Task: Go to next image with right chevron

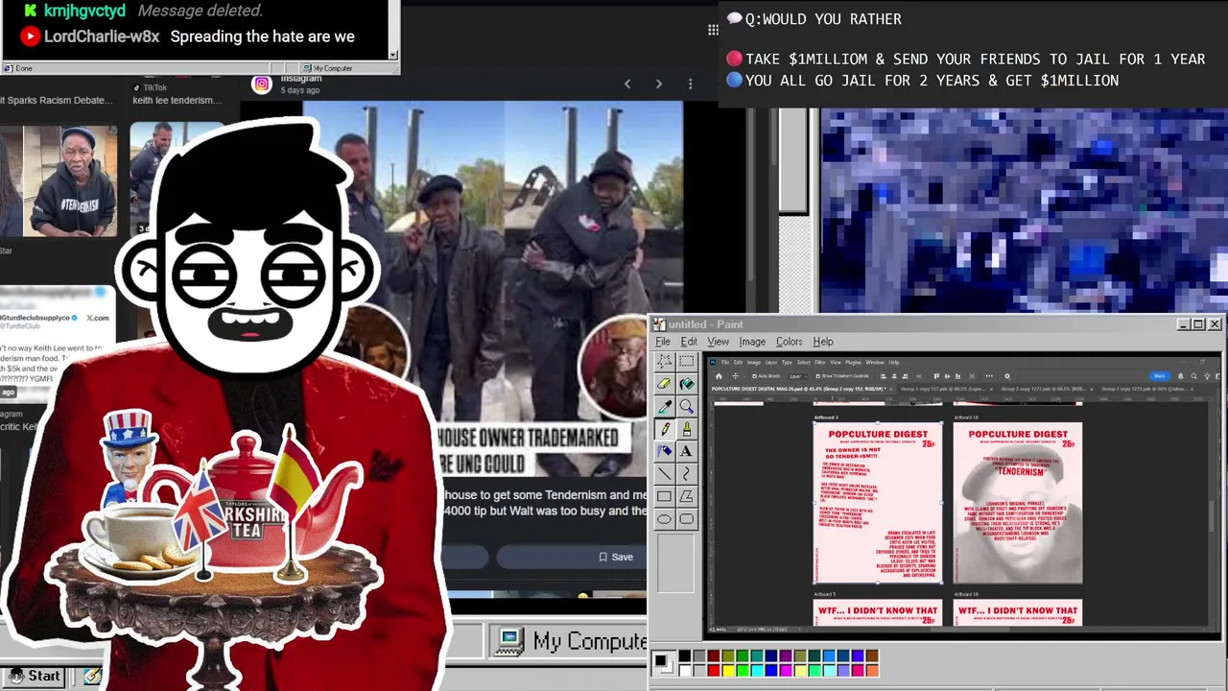Action: 658,84
